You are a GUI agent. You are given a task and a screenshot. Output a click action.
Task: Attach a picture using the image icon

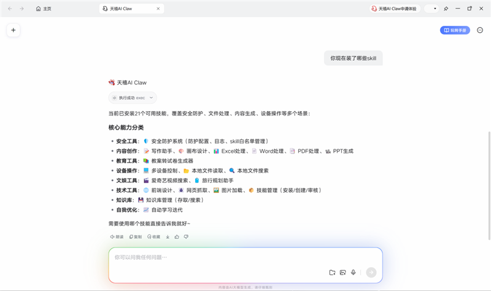pos(343,273)
